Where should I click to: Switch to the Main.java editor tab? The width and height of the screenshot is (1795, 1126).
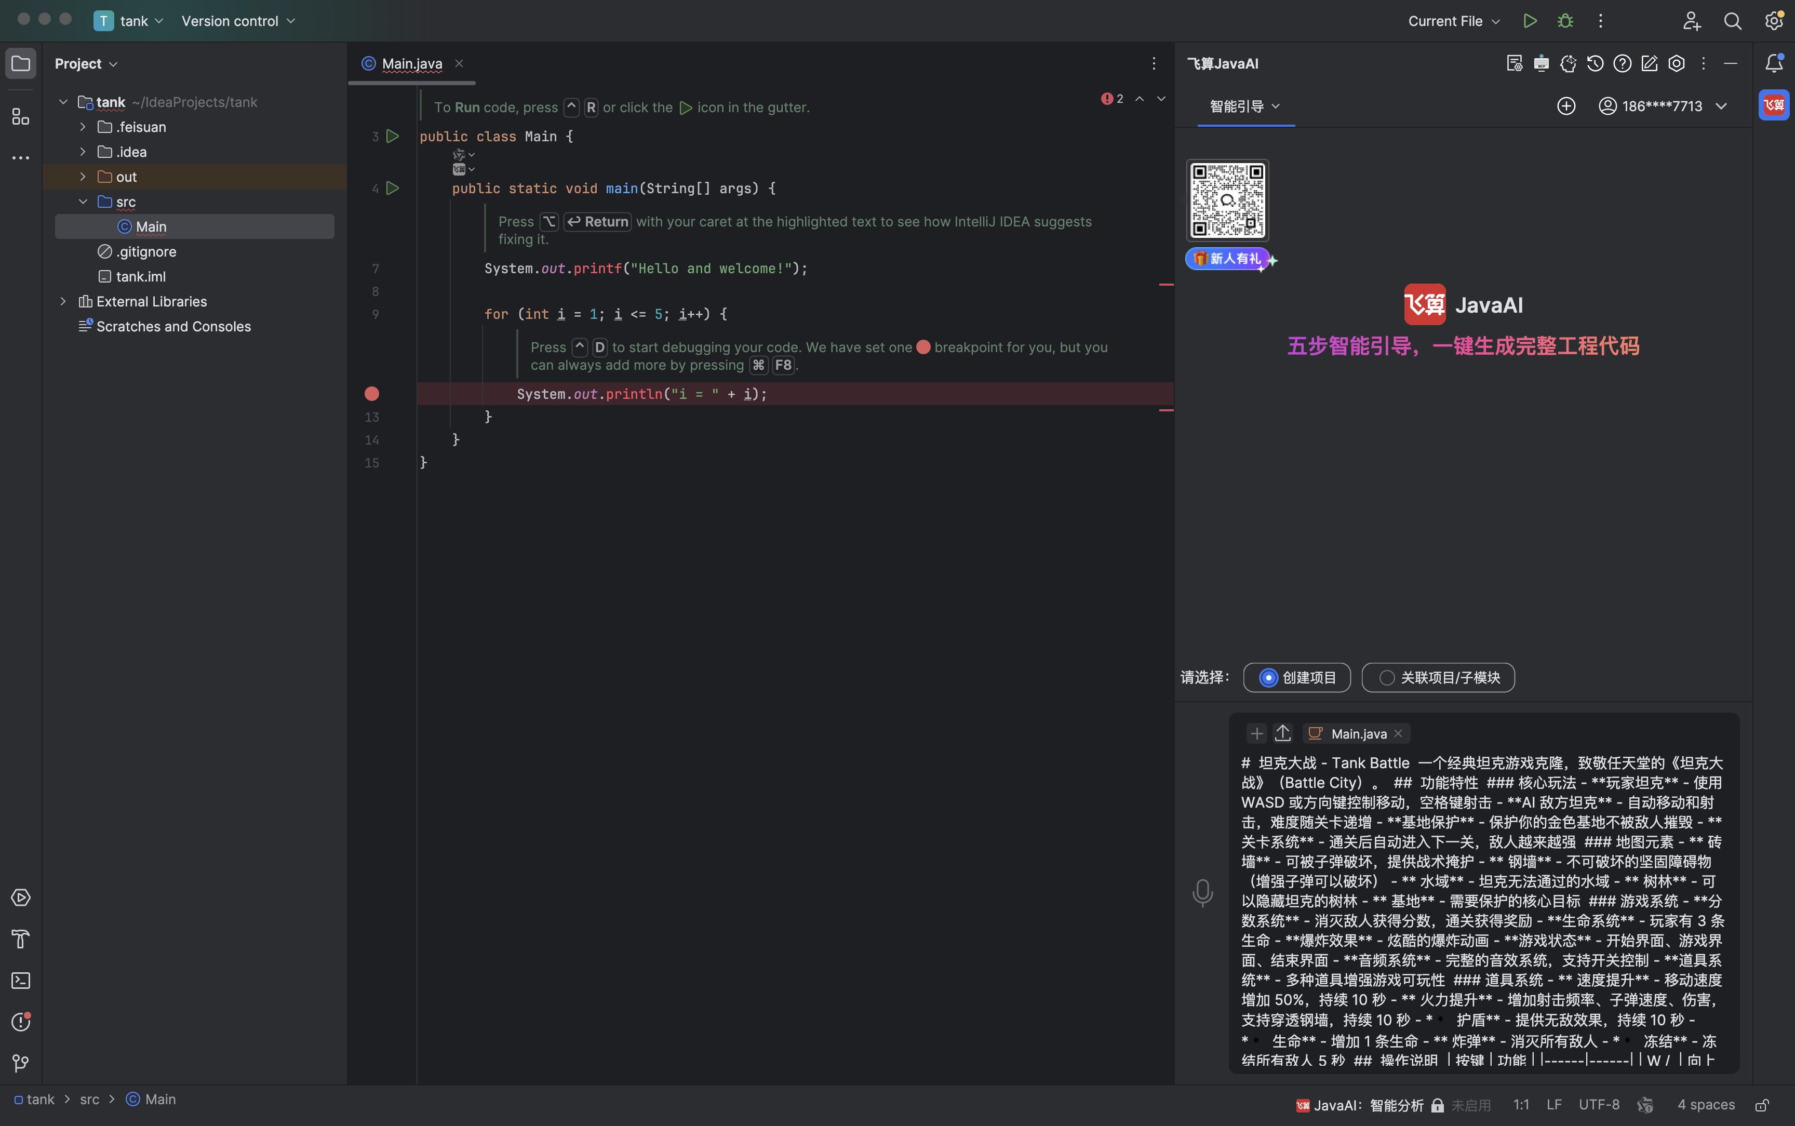point(411,64)
